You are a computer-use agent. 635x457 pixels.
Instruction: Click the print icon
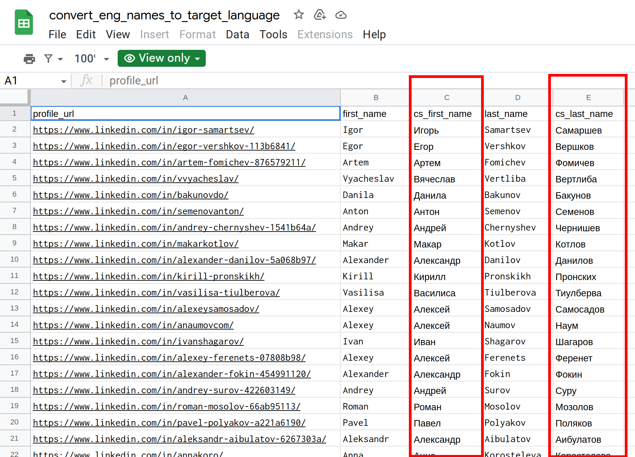(x=29, y=59)
